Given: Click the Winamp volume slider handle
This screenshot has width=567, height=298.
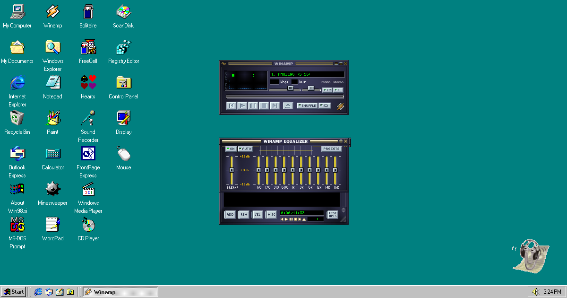Looking at the screenshot, I should point(291,88).
